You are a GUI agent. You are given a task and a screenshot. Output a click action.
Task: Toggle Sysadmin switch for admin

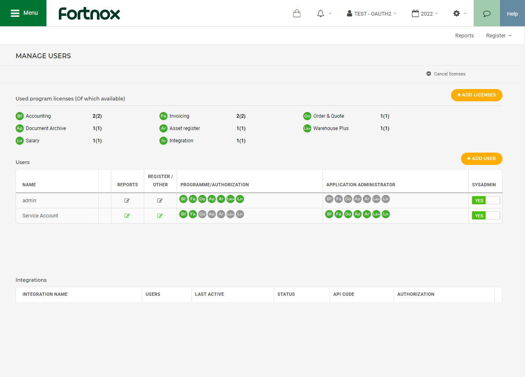pyautogui.click(x=486, y=200)
